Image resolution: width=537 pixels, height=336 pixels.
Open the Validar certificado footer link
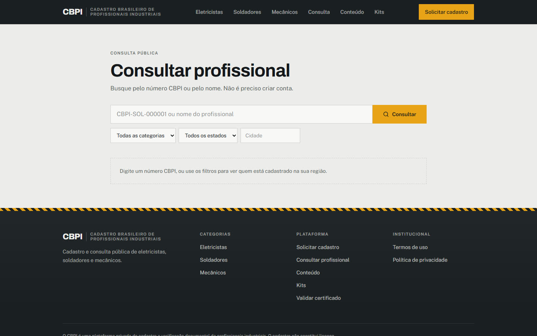pos(318,298)
